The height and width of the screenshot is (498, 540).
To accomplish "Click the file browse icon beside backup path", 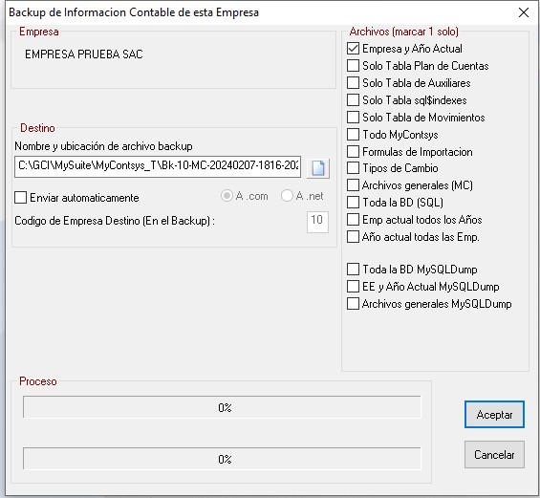I will click(318, 168).
